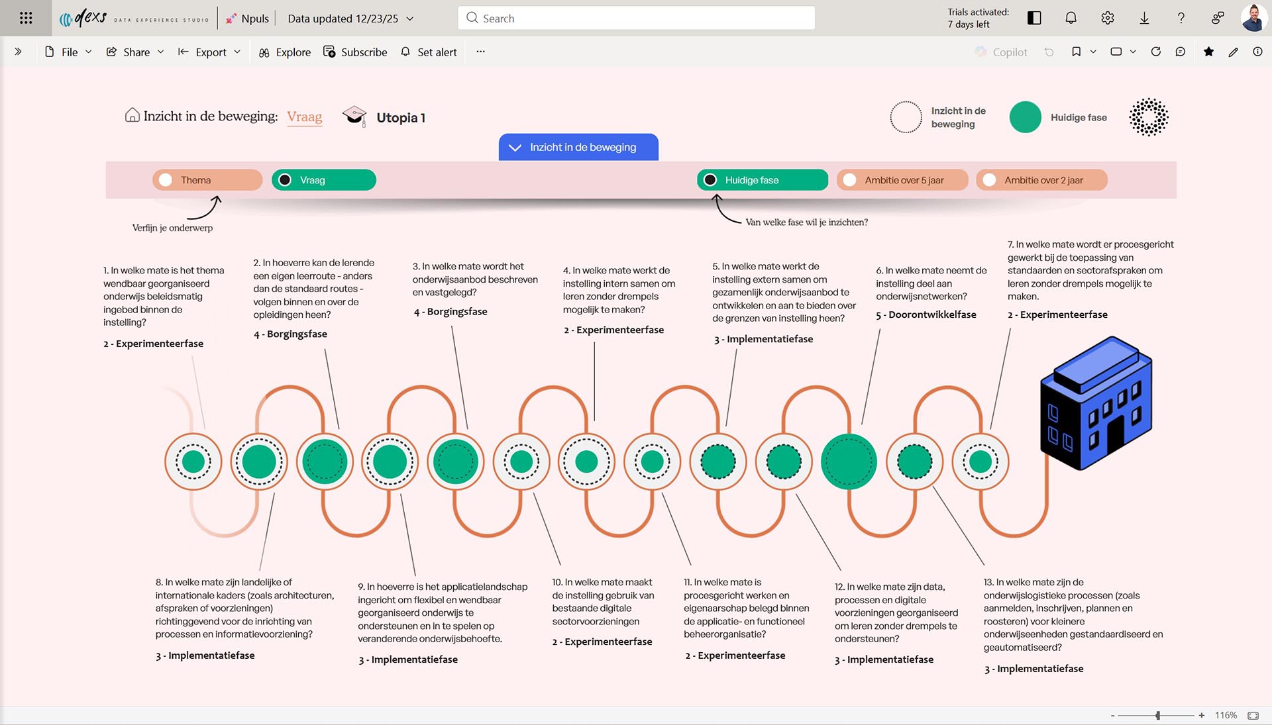This screenshot has height=725, width=1272.
Task: Open the Export dropdown menu
Action: click(x=209, y=52)
